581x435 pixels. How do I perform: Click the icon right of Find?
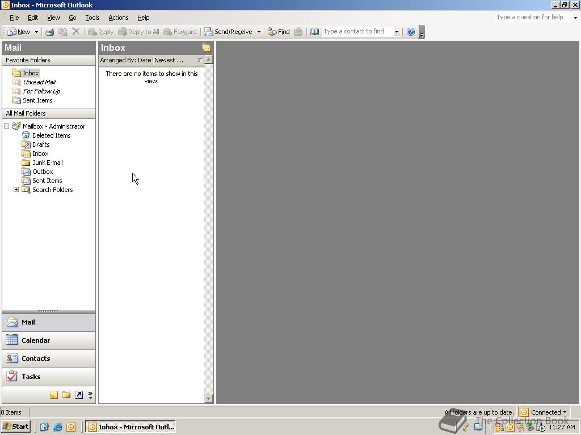(298, 32)
